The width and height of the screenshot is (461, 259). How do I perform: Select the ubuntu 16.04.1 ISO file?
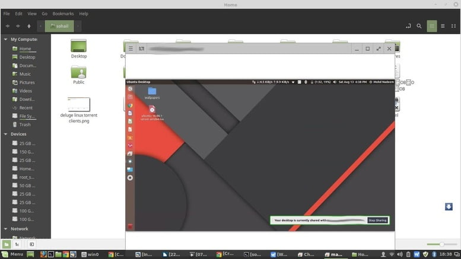pos(152,113)
